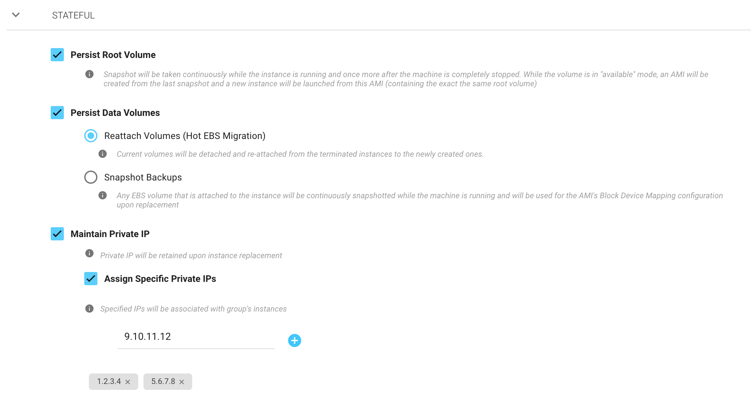Image resolution: width=751 pixels, height=407 pixels.
Task: Click the Persist Root Volume label
Action: 113,55
